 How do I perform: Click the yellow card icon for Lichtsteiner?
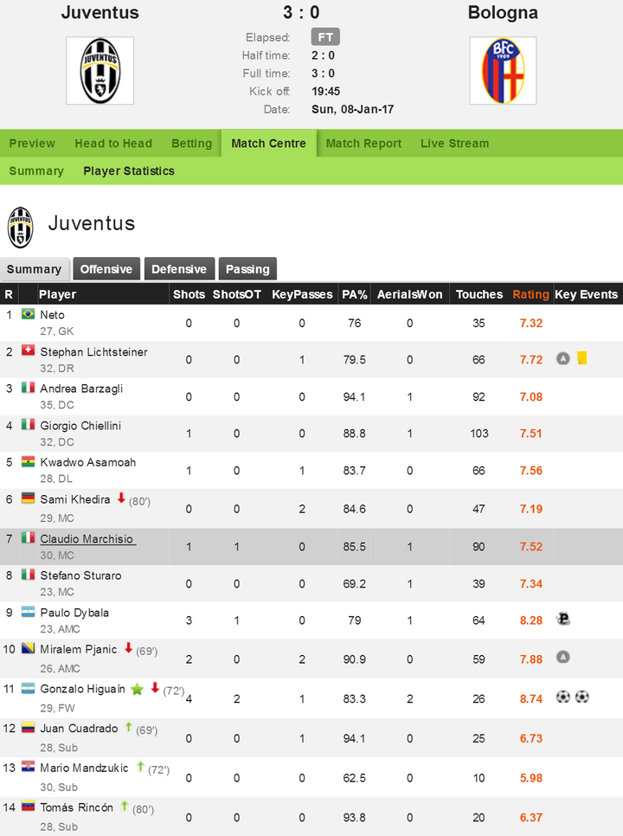[582, 358]
